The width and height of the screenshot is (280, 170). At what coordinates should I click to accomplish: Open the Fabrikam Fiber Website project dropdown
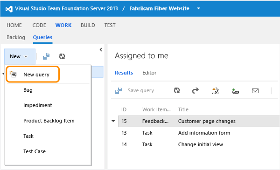[198, 8]
